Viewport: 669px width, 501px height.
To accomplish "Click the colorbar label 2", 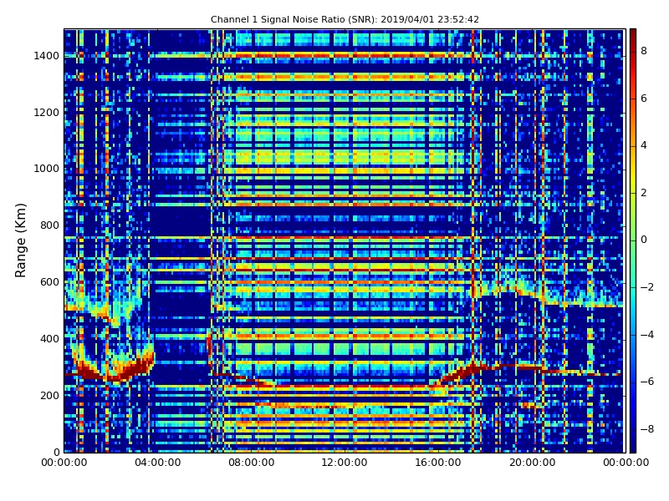I will coord(644,193).
